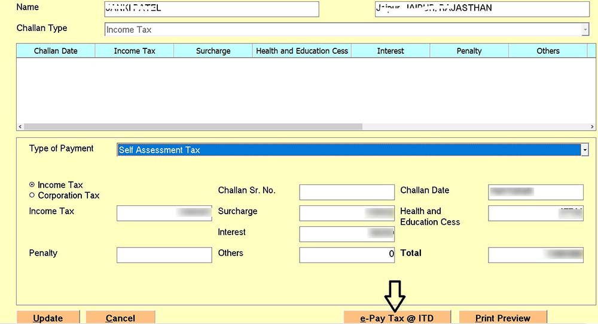Focus the Penalty input field

(x=164, y=255)
